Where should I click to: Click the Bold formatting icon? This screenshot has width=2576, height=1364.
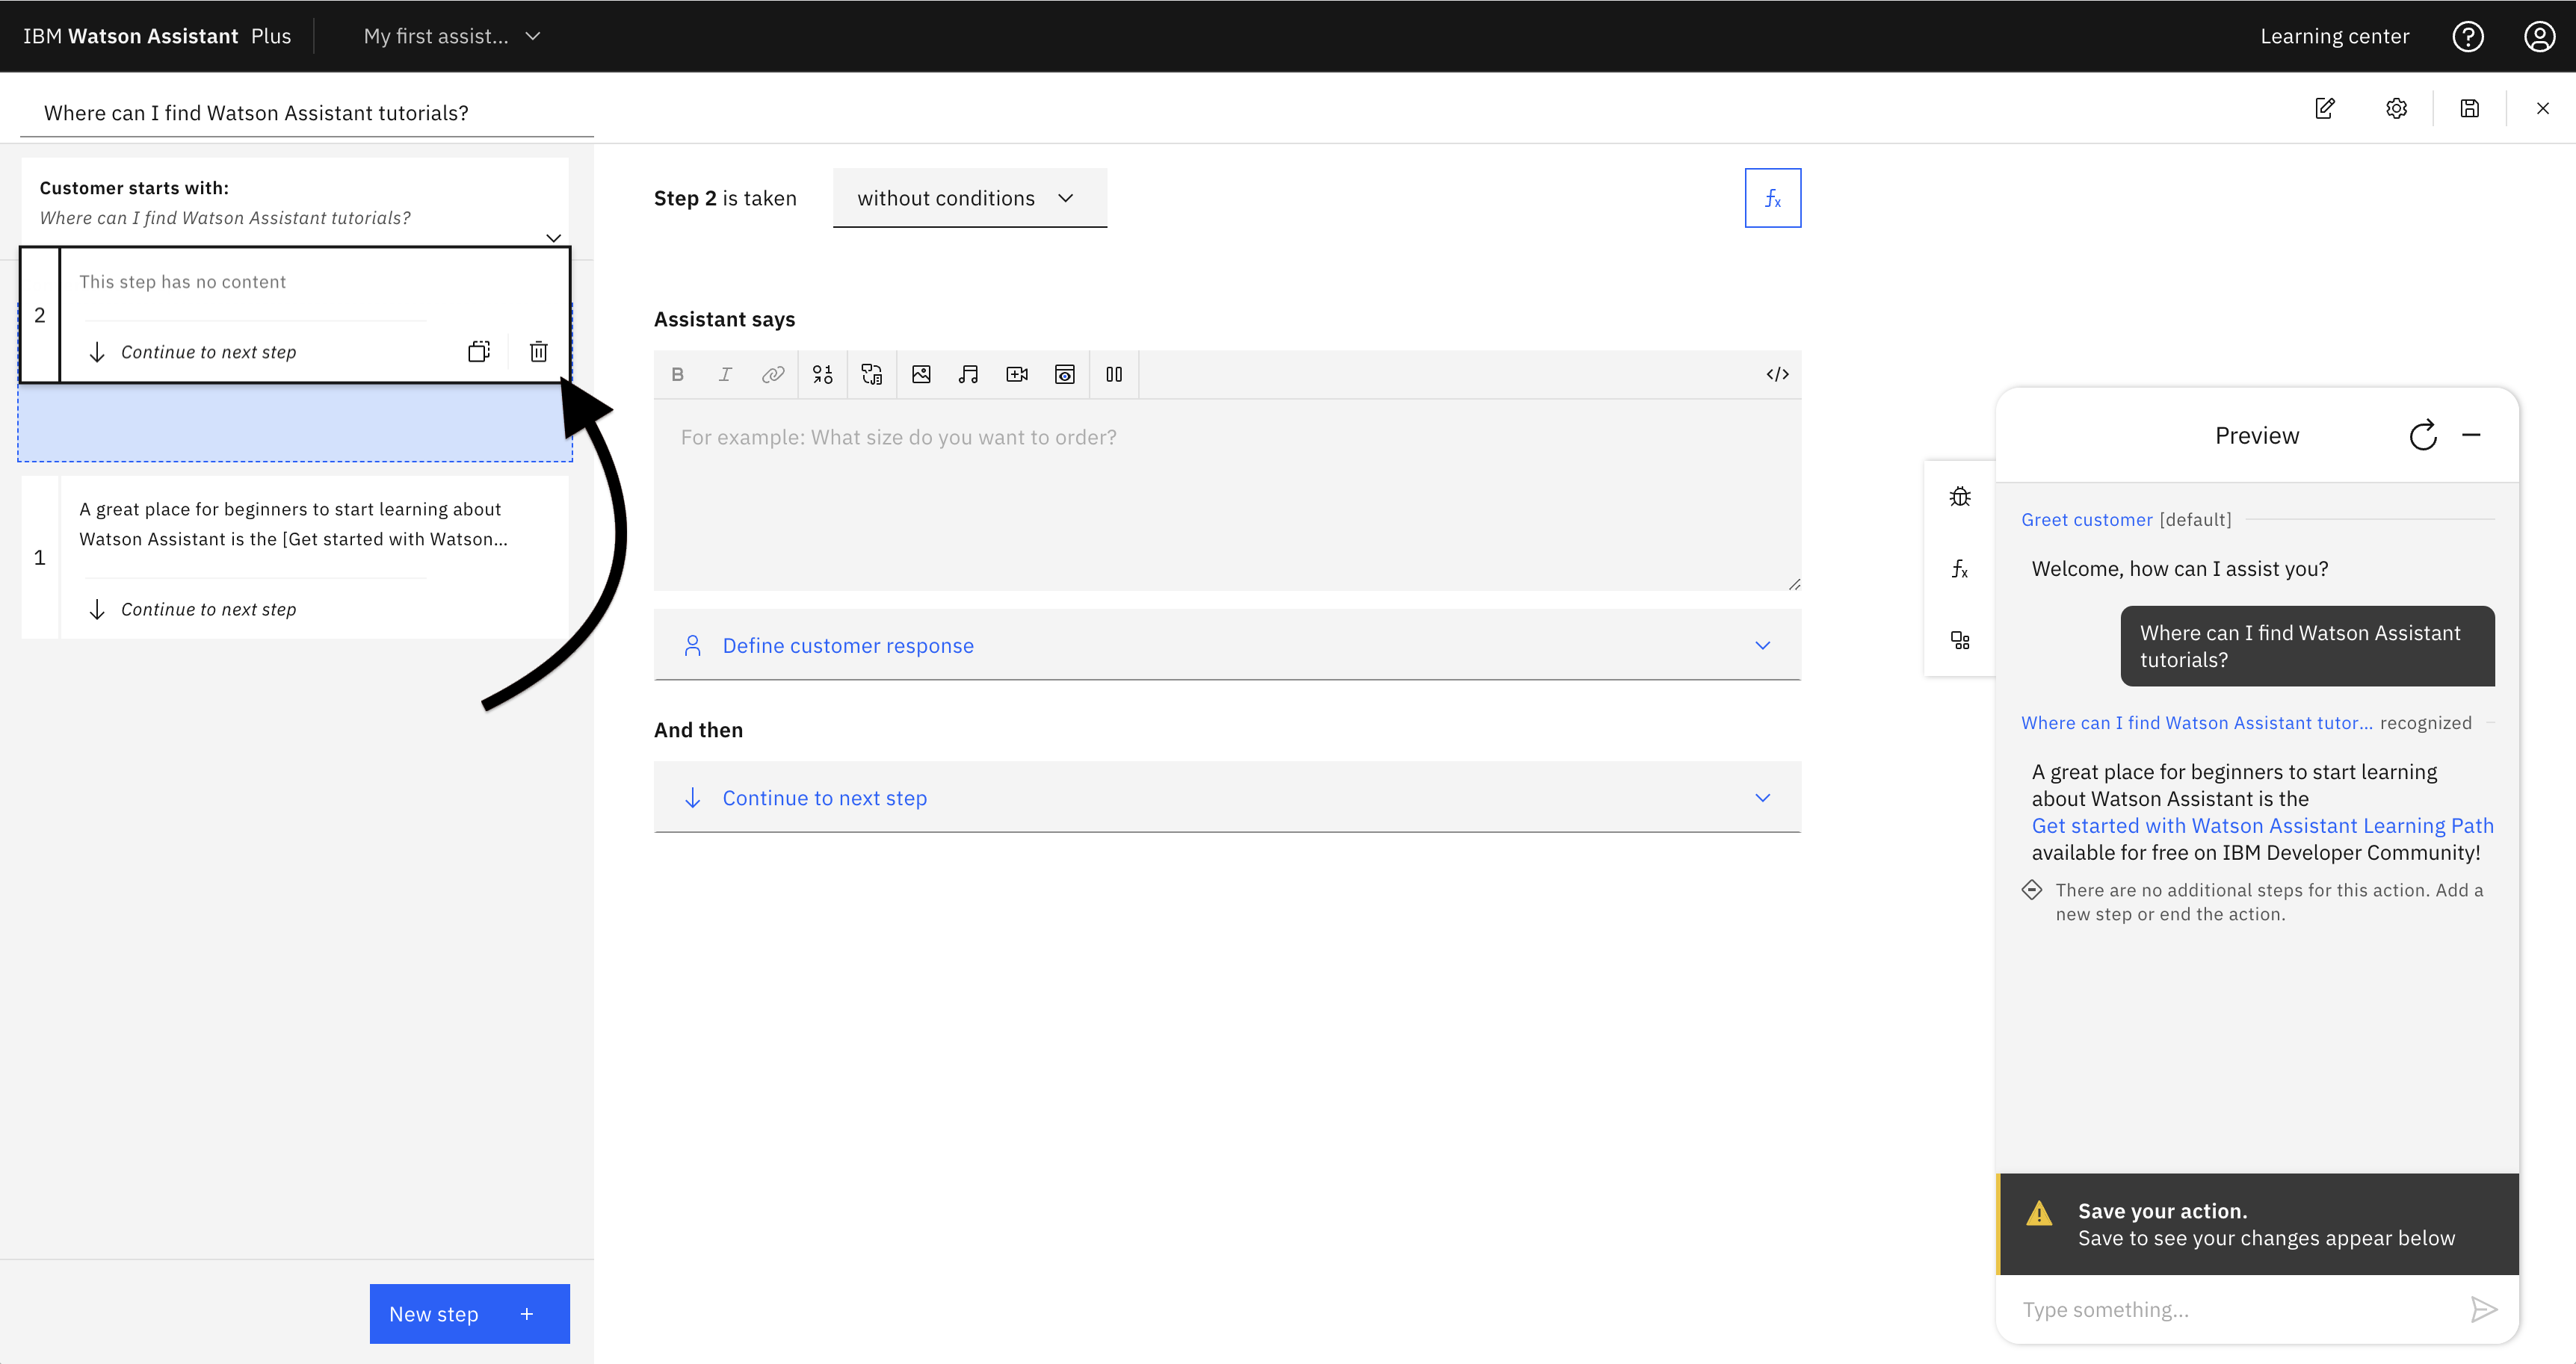tap(678, 375)
